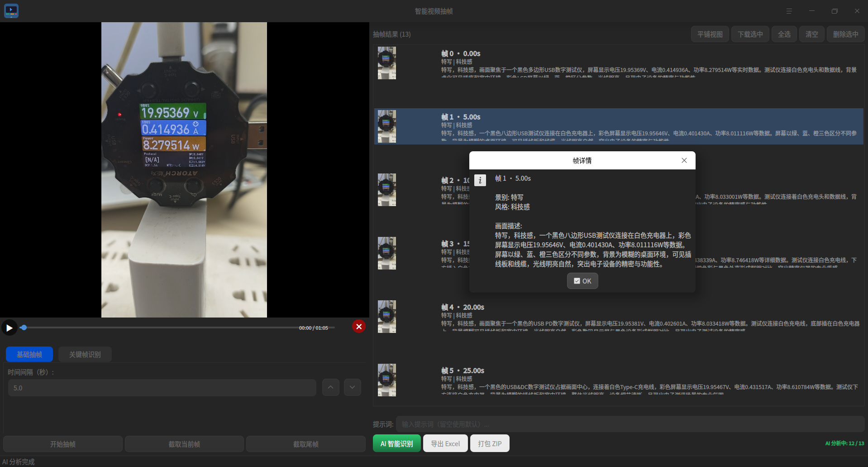Screen dimensions: 868x467
Task: Select thumbnail of 帧 2 row
Action: coord(387,190)
